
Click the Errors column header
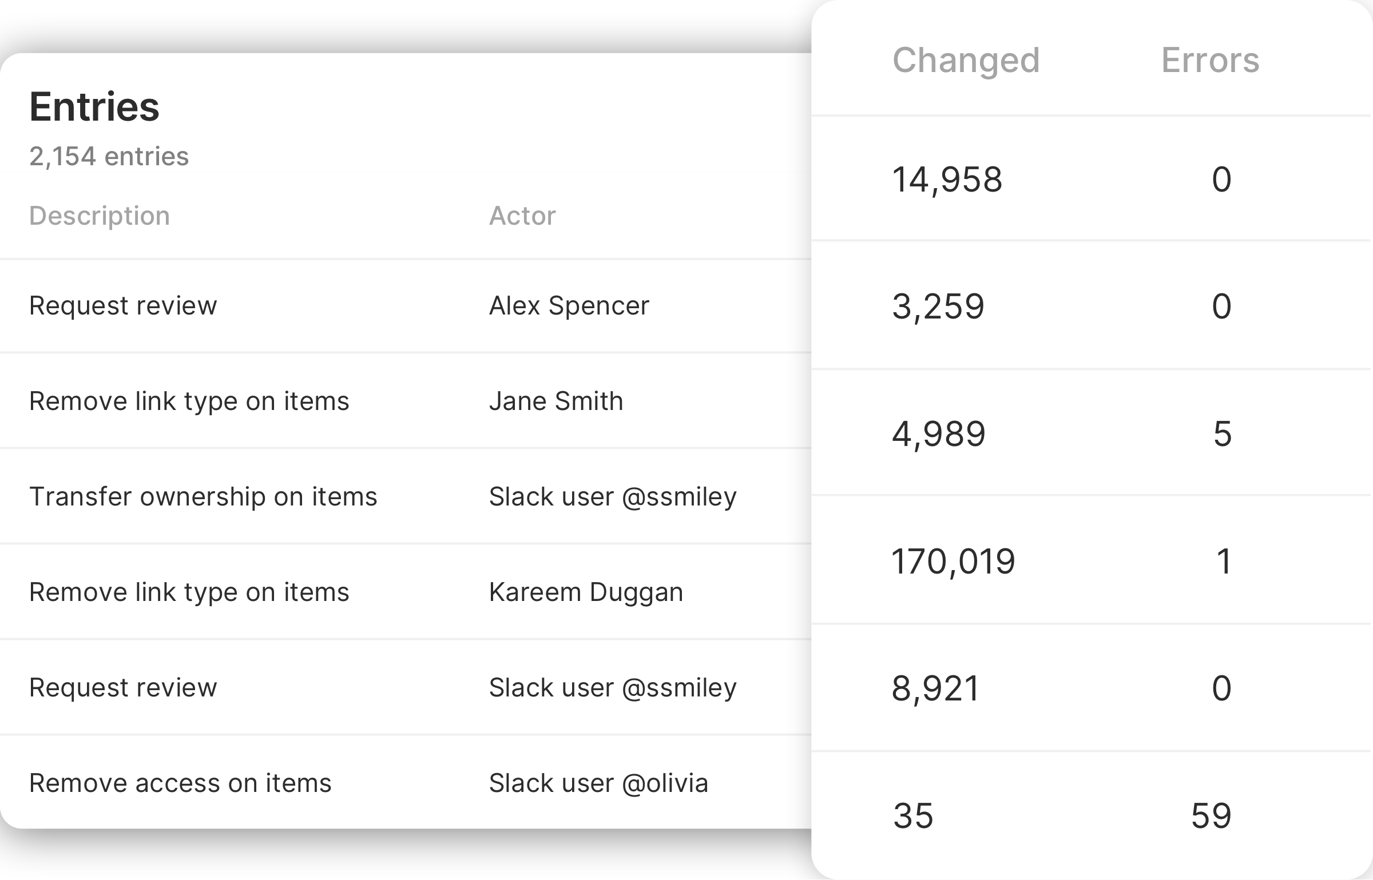point(1210,60)
